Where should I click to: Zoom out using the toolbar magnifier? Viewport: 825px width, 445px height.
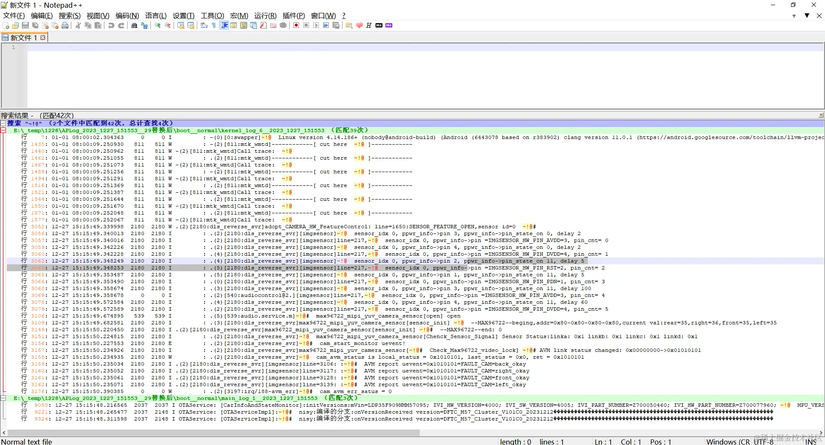(x=168, y=25)
